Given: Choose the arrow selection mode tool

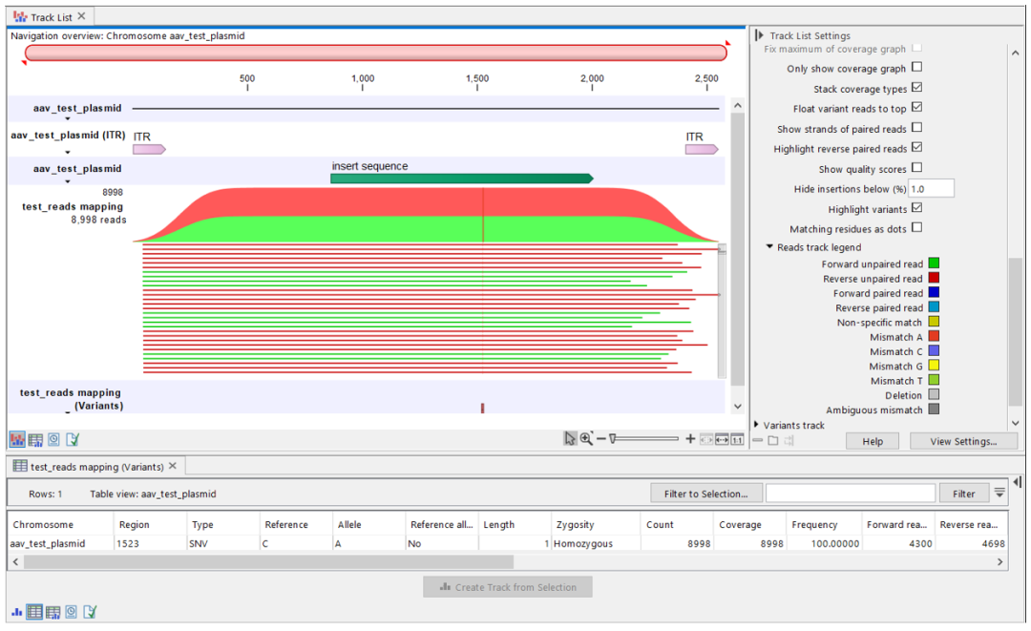Looking at the screenshot, I should coord(569,438).
